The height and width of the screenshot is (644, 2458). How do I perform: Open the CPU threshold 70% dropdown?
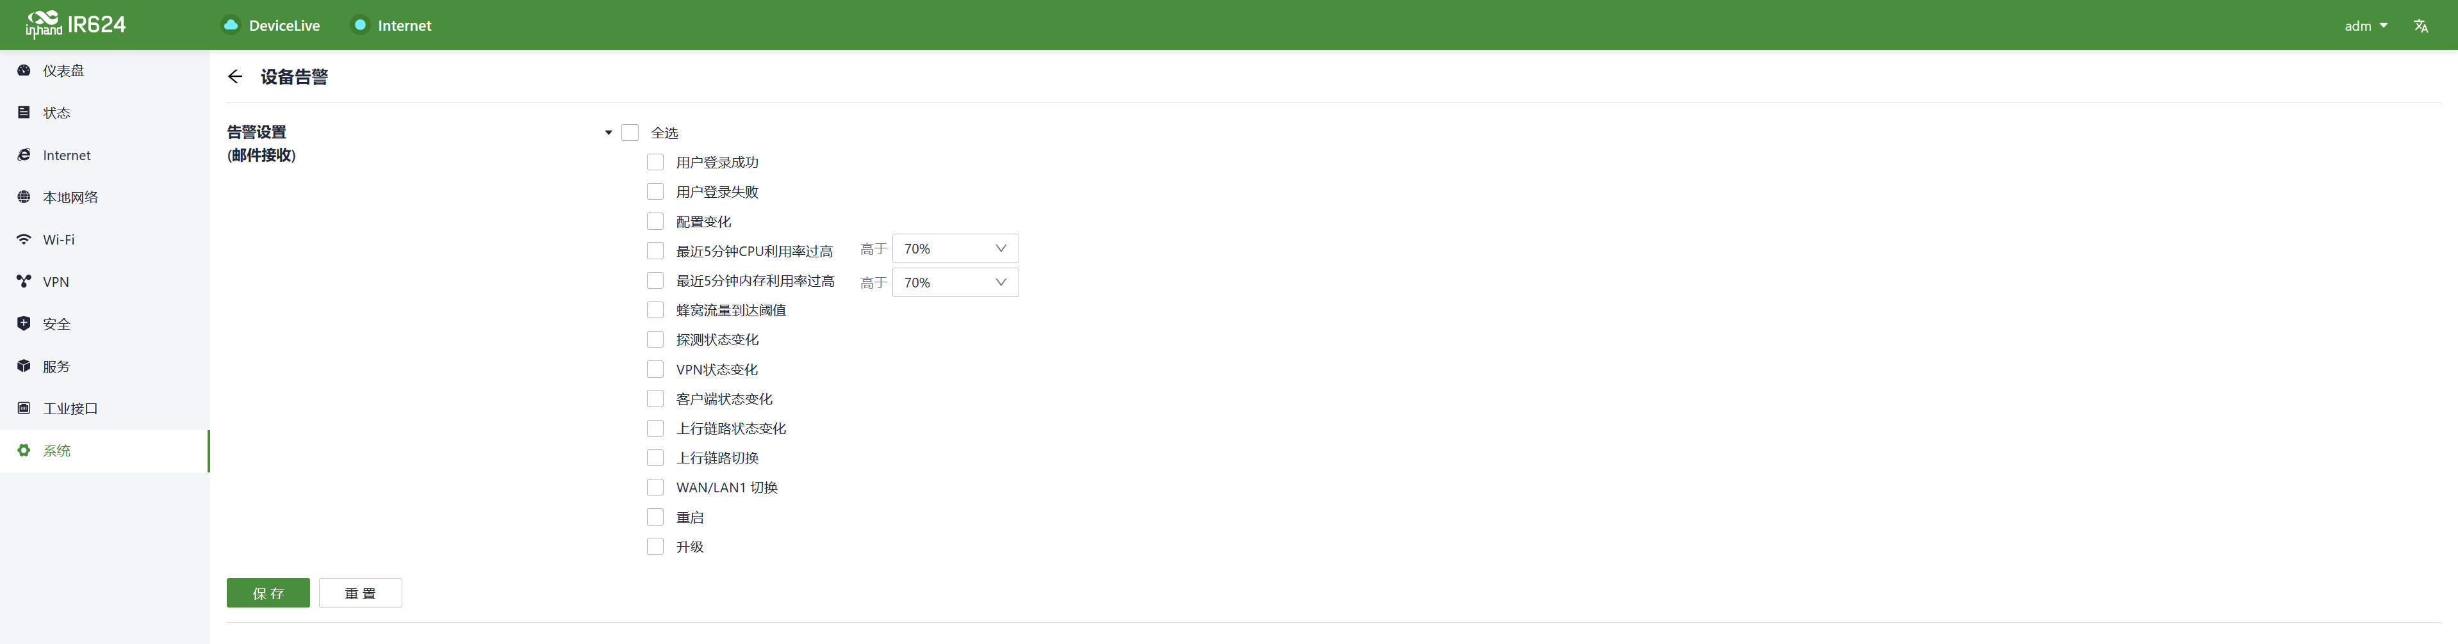tap(955, 249)
